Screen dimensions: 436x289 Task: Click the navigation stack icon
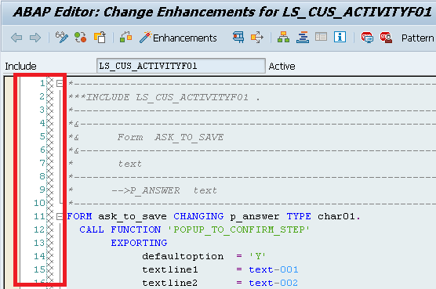coord(303,37)
